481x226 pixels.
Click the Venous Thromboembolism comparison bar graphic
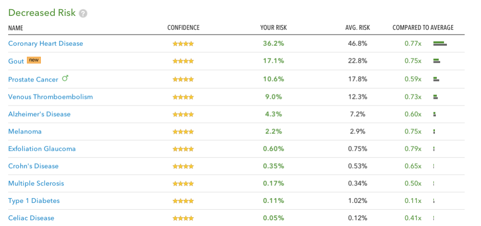[x=435, y=97]
